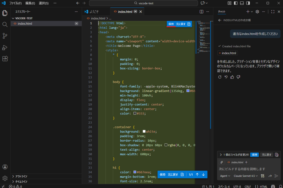Image resolution: width=283 pixels, height=188 pixels.
Task: Switch to the ようこそ tab
Action: coord(94,12)
